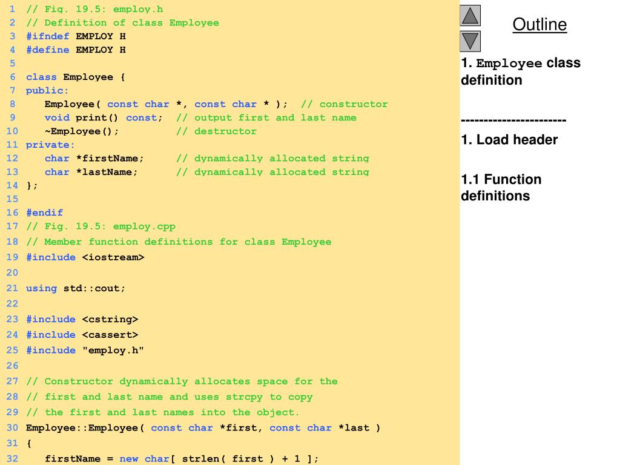Click '#include <cassert>' line
The height and width of the screenshot is (465, 620).
(82, 335)
